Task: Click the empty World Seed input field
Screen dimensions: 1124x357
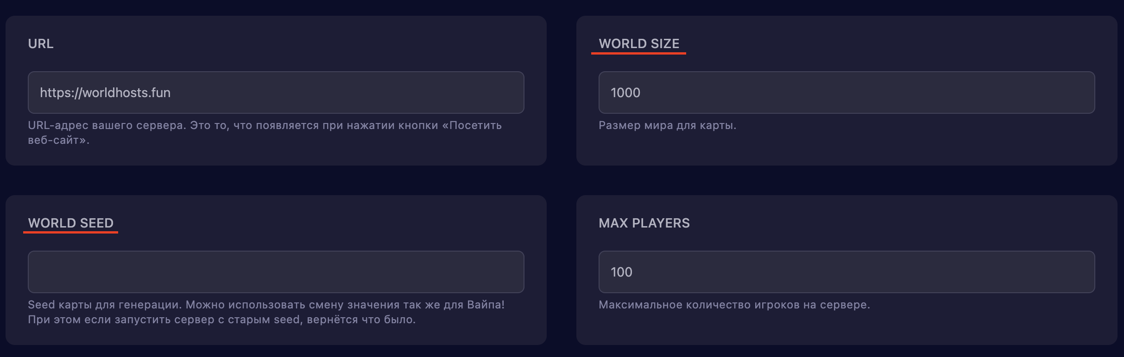Action: click(276, 272)
